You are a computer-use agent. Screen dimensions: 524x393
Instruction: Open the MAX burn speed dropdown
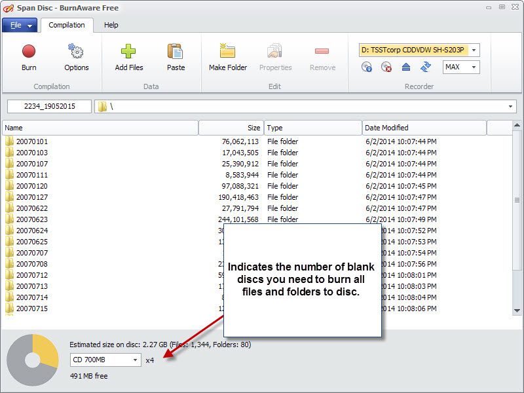[474, 67]
